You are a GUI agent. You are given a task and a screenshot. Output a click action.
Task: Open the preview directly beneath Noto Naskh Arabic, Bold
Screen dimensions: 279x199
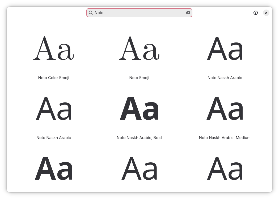139,168
